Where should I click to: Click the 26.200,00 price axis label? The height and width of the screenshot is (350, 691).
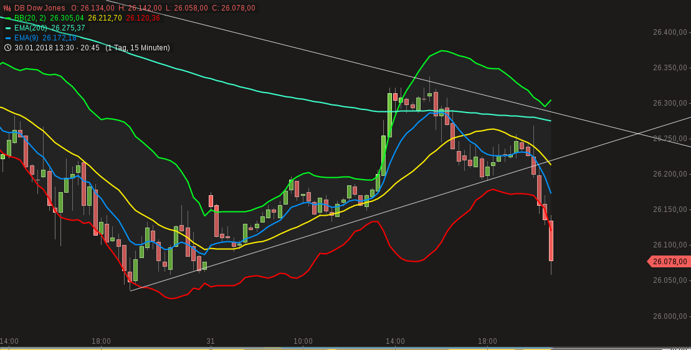(x=670, y=174)
